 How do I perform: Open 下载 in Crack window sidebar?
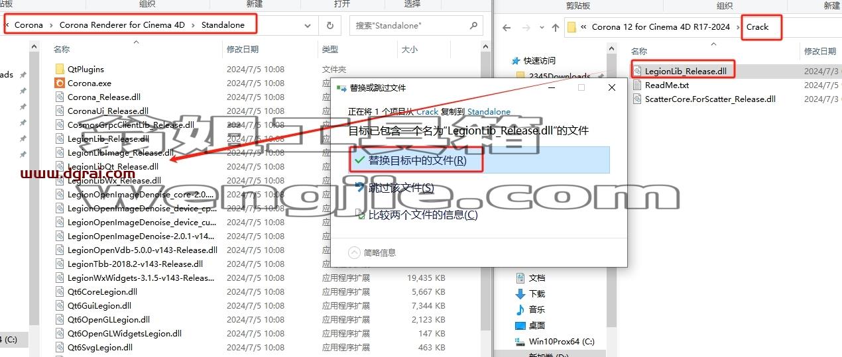point(536,293)
